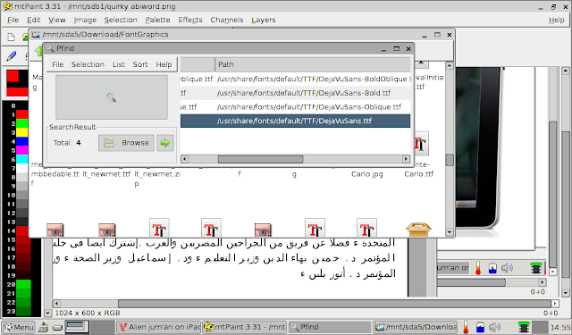Switch to /mnt/sda5/Download taskbar button
572x335 pixels.
[x=416, y=327]
